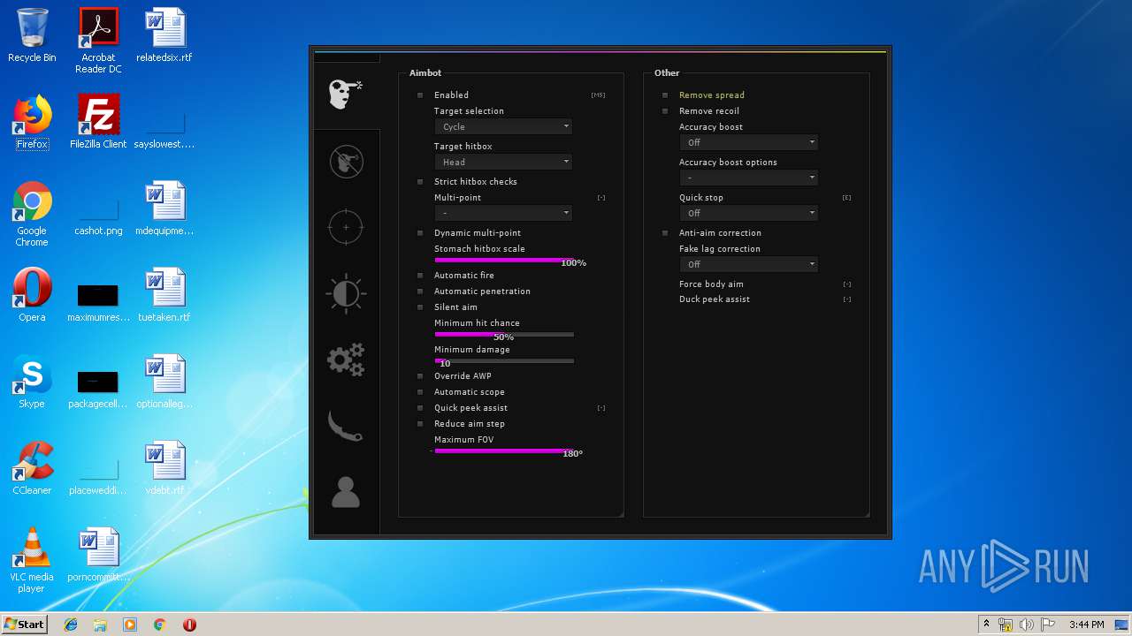Viewport: 1132px width, 636px height.
Task: Enable Silent aim checkbox
Action: [420, 307]
